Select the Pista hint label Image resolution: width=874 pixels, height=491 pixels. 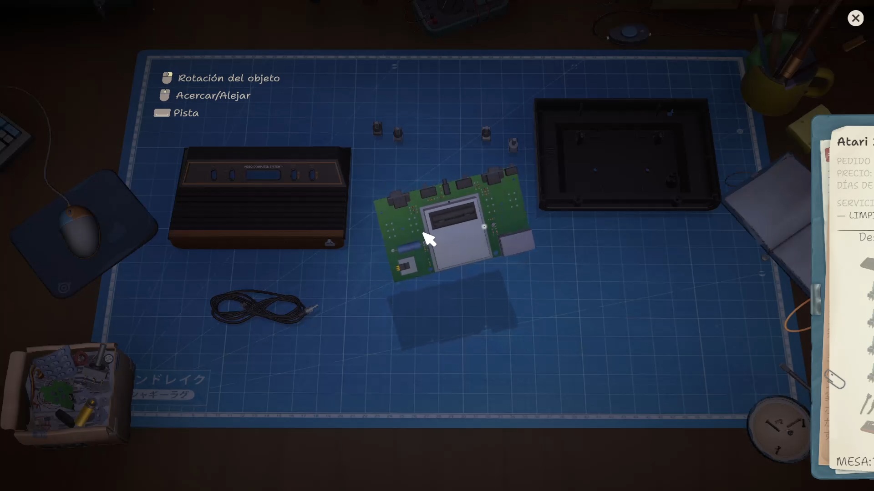pos(186,113)
